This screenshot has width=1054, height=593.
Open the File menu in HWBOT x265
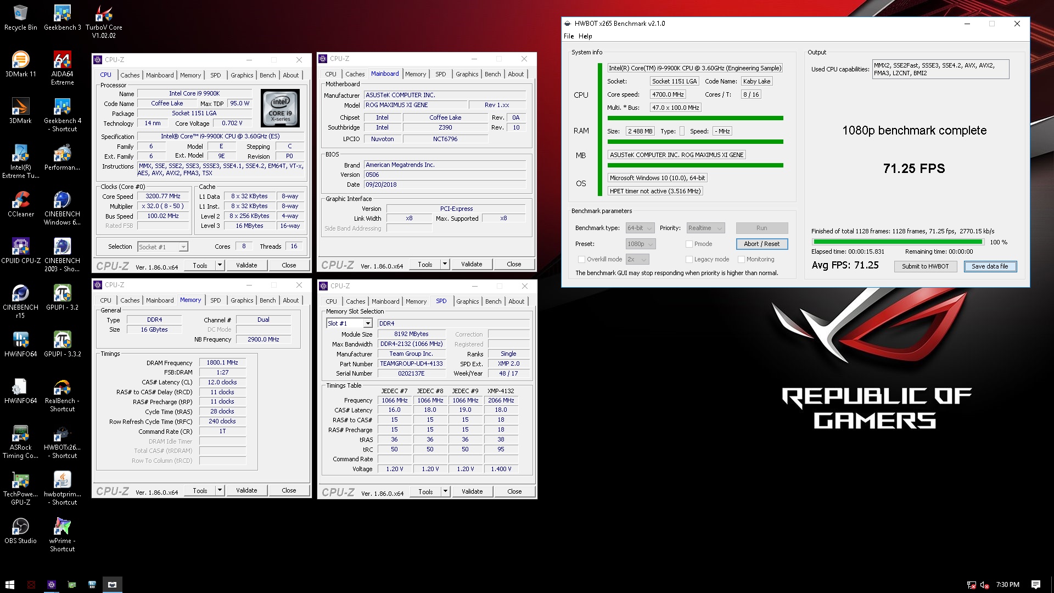pyautogui.click(x=569, y=36)
